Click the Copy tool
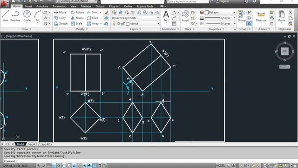Screen dimensions: 298x168 60,18
